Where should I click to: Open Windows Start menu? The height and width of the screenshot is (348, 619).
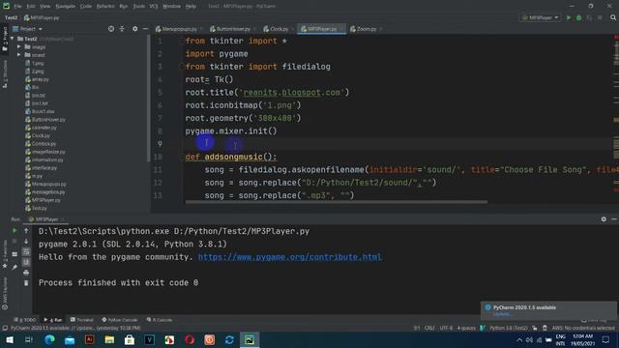pyautogui.click(x=9, y=339)
